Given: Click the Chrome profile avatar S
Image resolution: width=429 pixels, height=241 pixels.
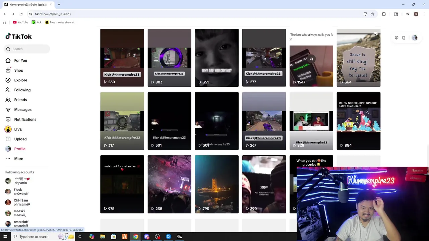Looking at the screenshot, I should tap(416, 14).
